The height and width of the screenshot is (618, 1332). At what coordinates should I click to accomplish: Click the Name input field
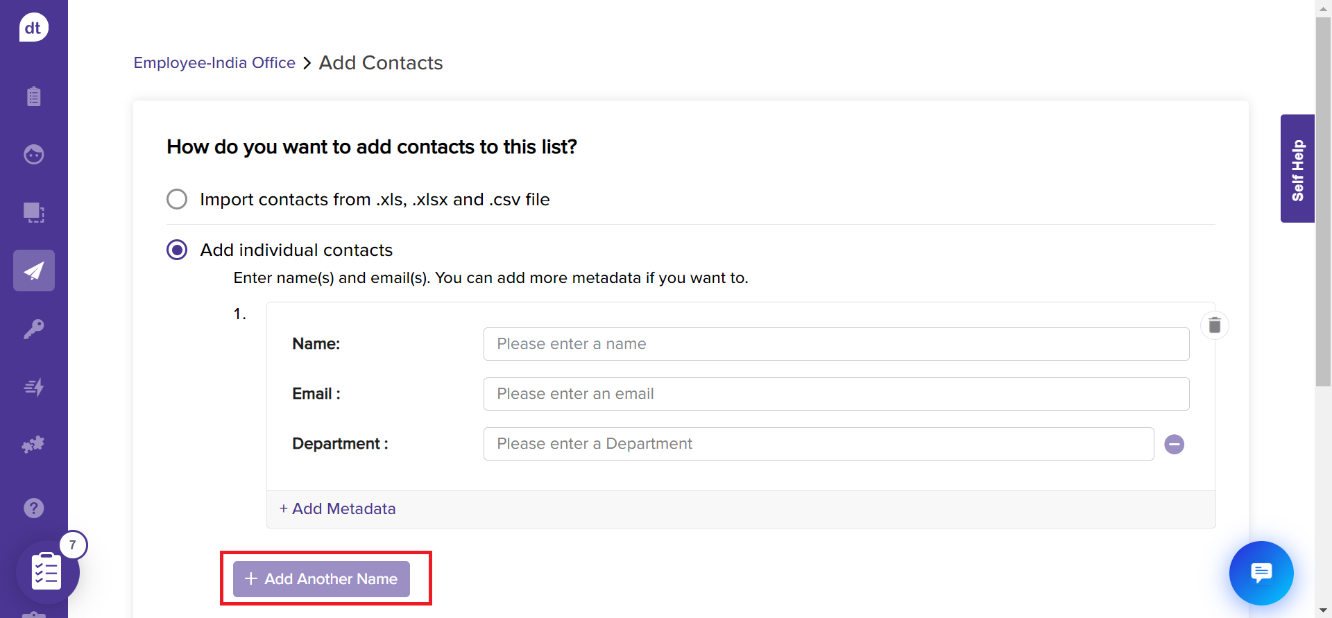836,344
